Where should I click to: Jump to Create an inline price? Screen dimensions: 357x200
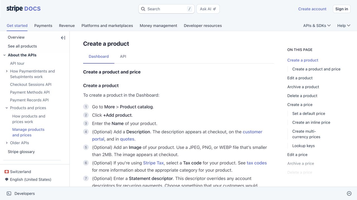point(311,122)
